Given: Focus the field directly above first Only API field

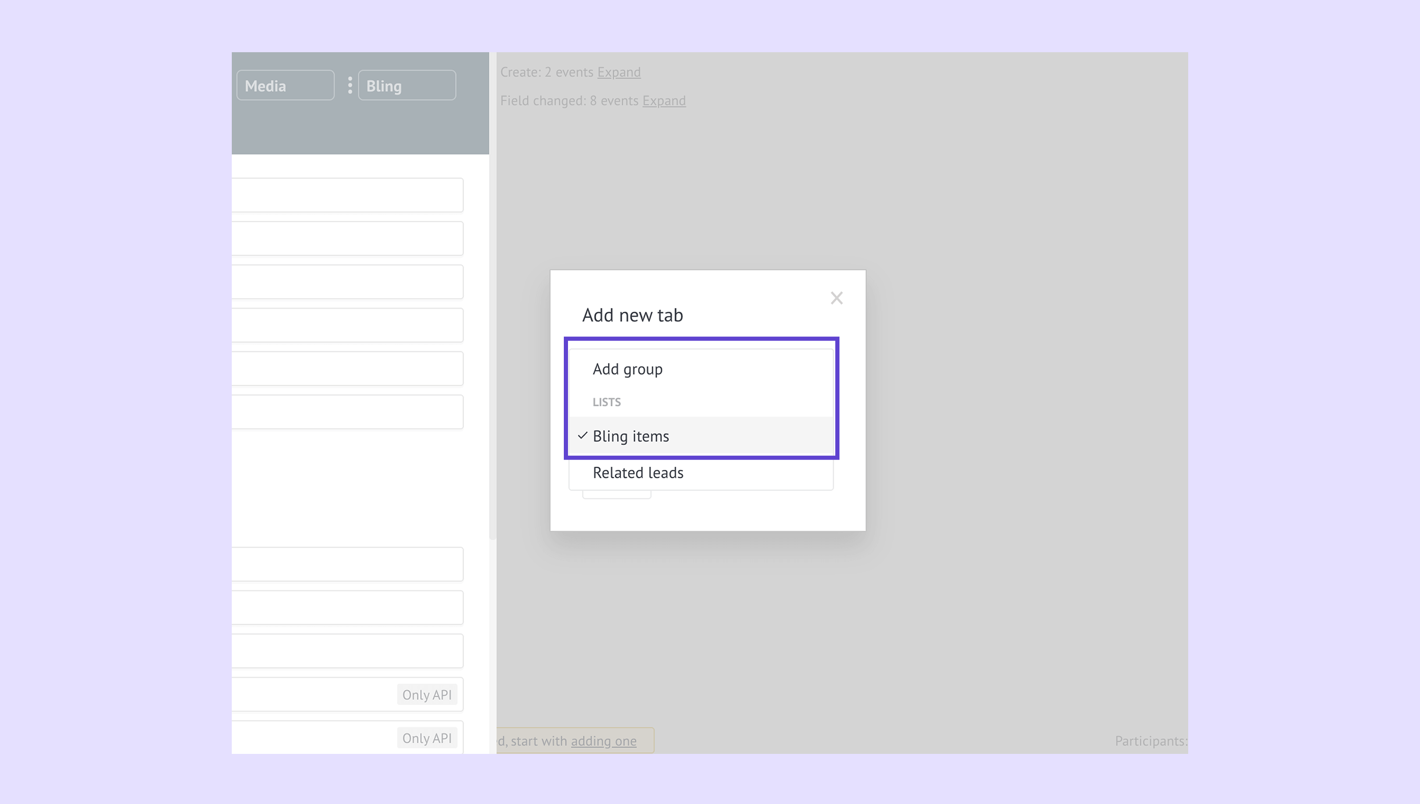Looking at the screenshot, I should (347, 651).
